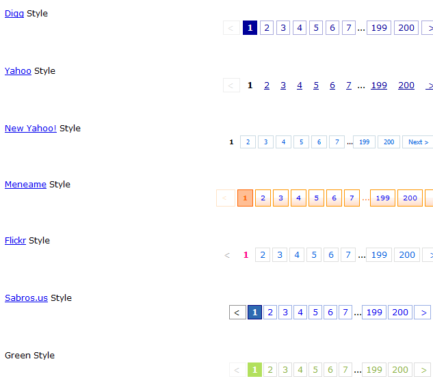Screen dimensions: 433x383
Task: Select page 200 in Green style row
Action: click(x=400, y=370)
